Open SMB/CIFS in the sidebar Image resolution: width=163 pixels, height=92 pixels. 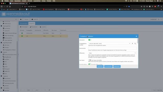click(6, 71)
